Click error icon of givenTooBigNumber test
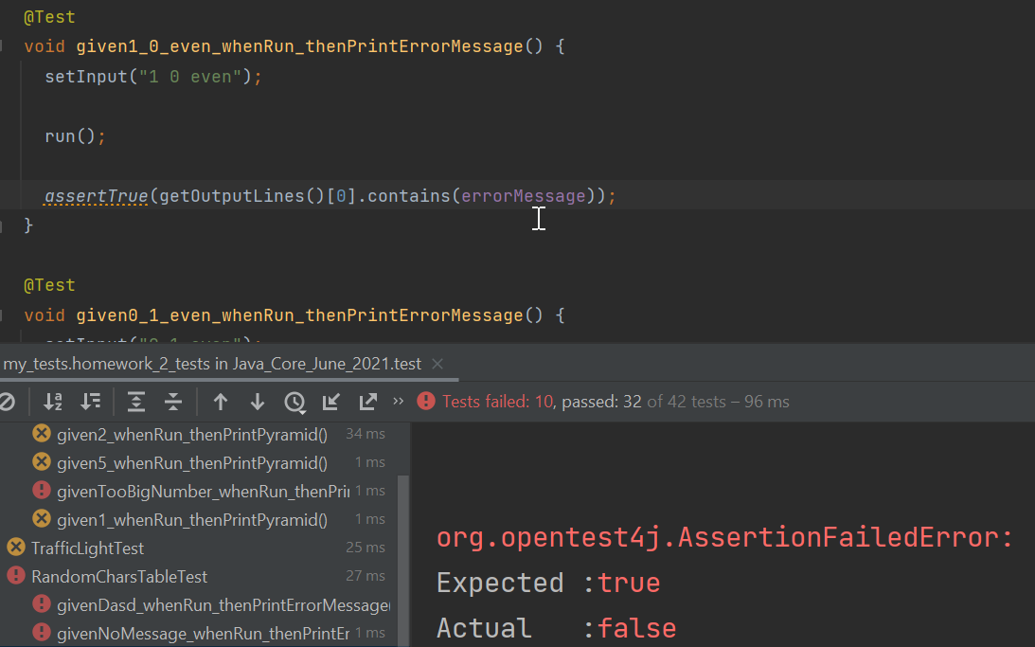This screenshot has width=1035, height=647. coord(42,490)
